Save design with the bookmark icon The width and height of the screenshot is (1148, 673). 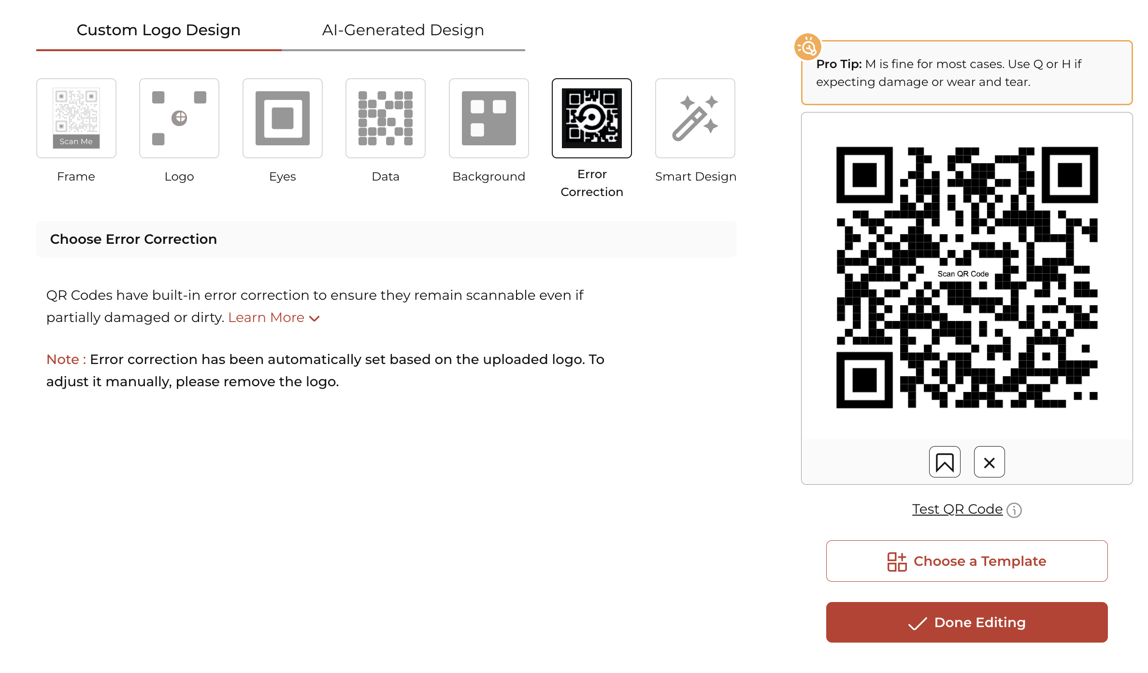tap(945, 462)
